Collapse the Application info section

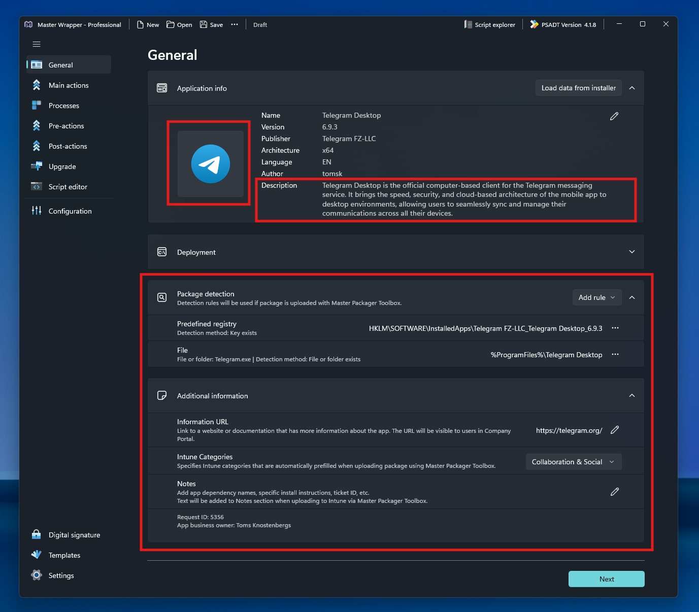coord(632,88)
